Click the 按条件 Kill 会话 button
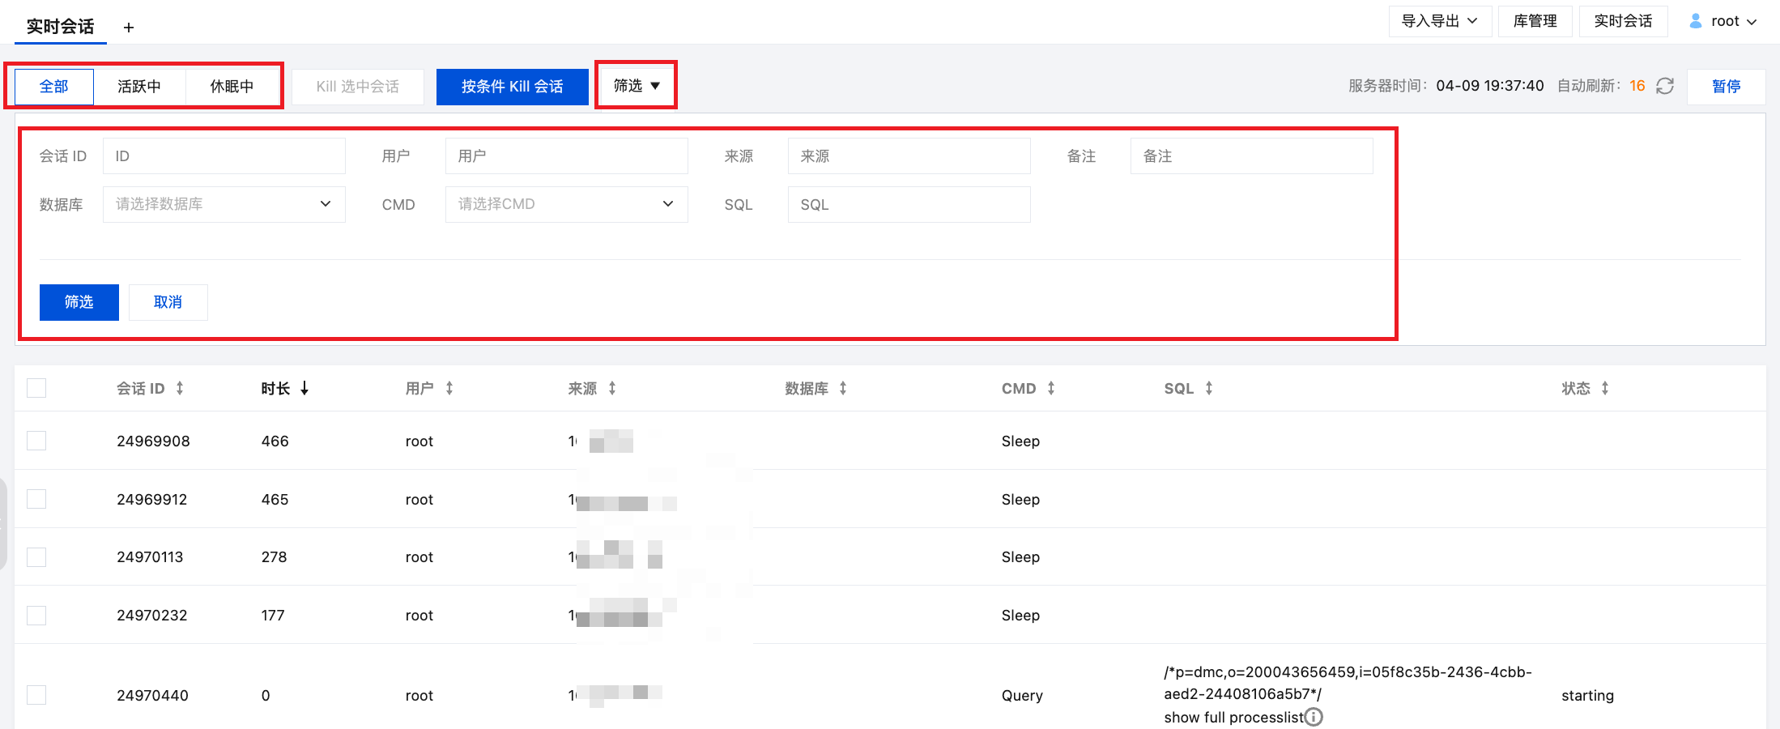 pyautogui.click(x=512, y=87)
